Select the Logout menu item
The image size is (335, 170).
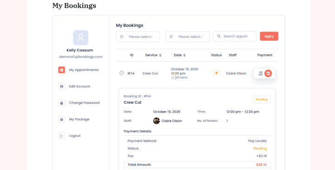pyautogui.click(x=75, y=136)
